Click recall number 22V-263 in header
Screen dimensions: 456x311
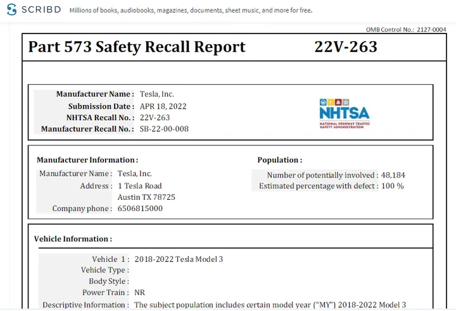[x=345, y=47]
